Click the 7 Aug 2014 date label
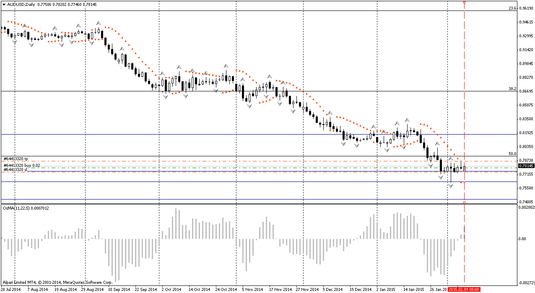Image resolution: width=535 pixels, height=293 pixels. click(x=38, y=289)
